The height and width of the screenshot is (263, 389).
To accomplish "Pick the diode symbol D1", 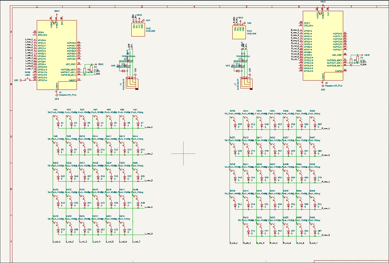I will pyautogui.click(x=58, y=124).
